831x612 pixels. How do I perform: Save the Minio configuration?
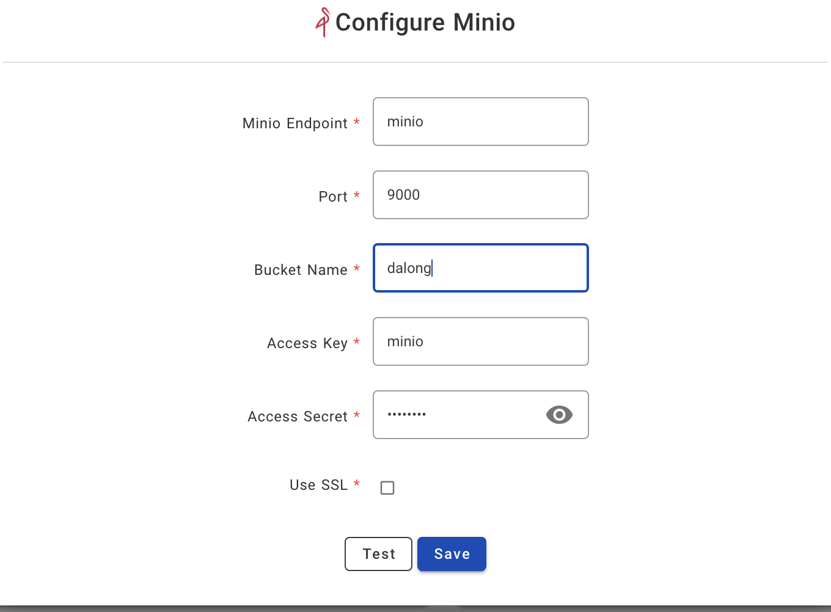click(x=452, y=554)
